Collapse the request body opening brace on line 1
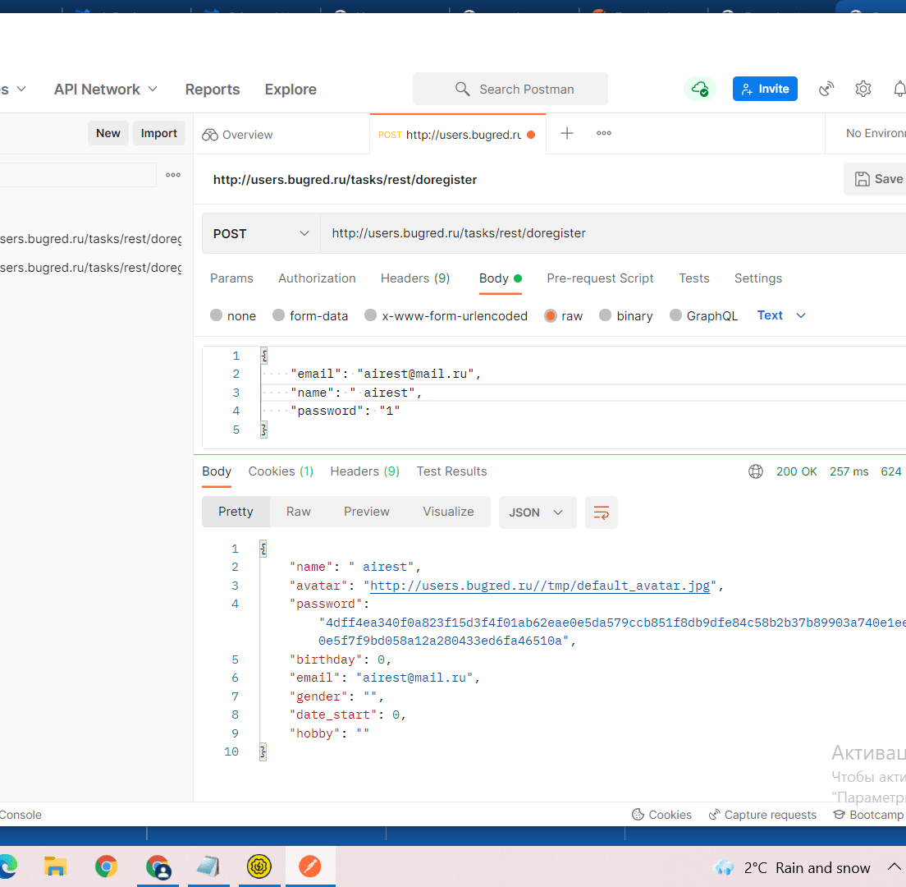This screenshot has width=906, height=887. [x=264, y=356]
